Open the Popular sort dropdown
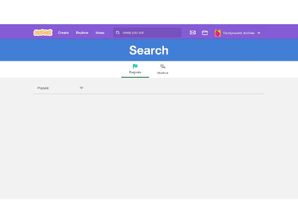This screenshot has height=223, width=298. click(x=60, y=88)
